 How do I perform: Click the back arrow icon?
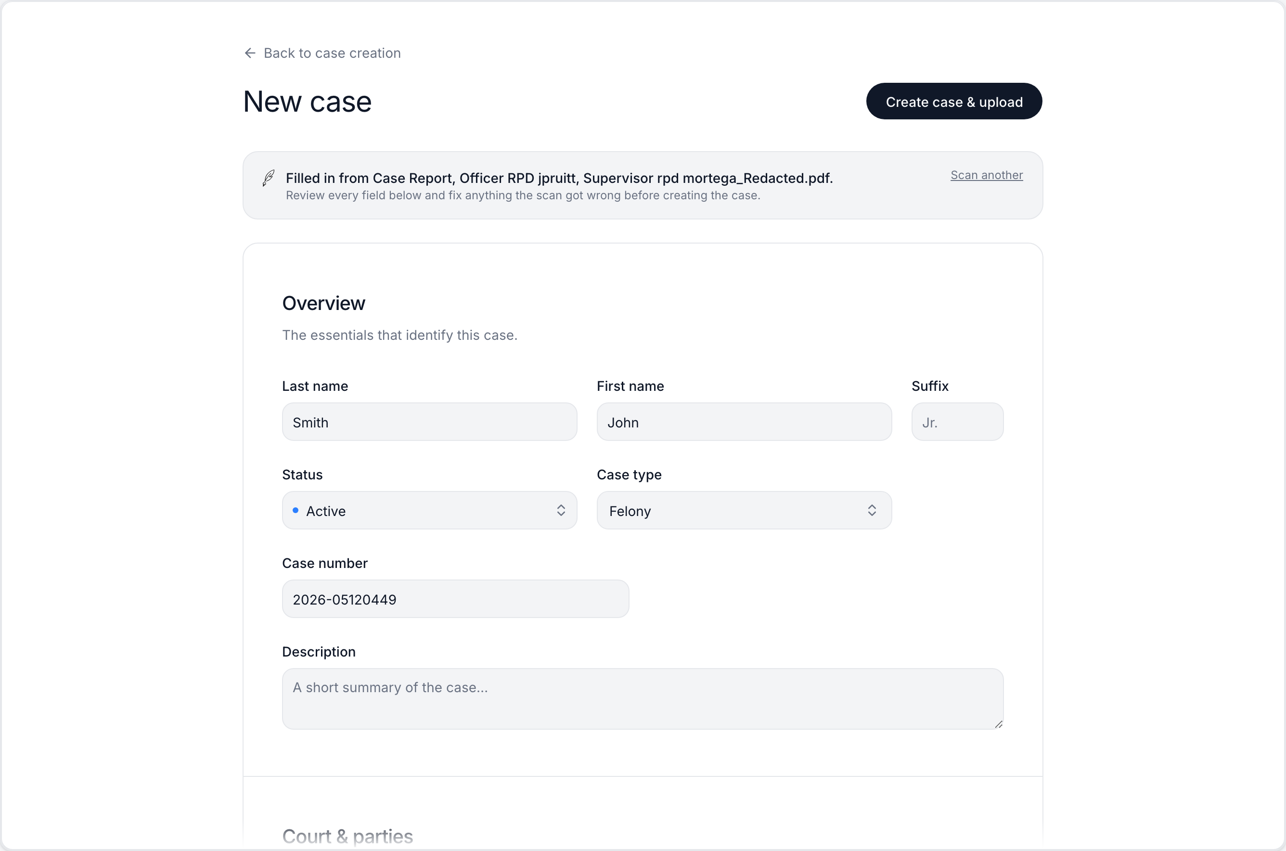tap(250, 53)
